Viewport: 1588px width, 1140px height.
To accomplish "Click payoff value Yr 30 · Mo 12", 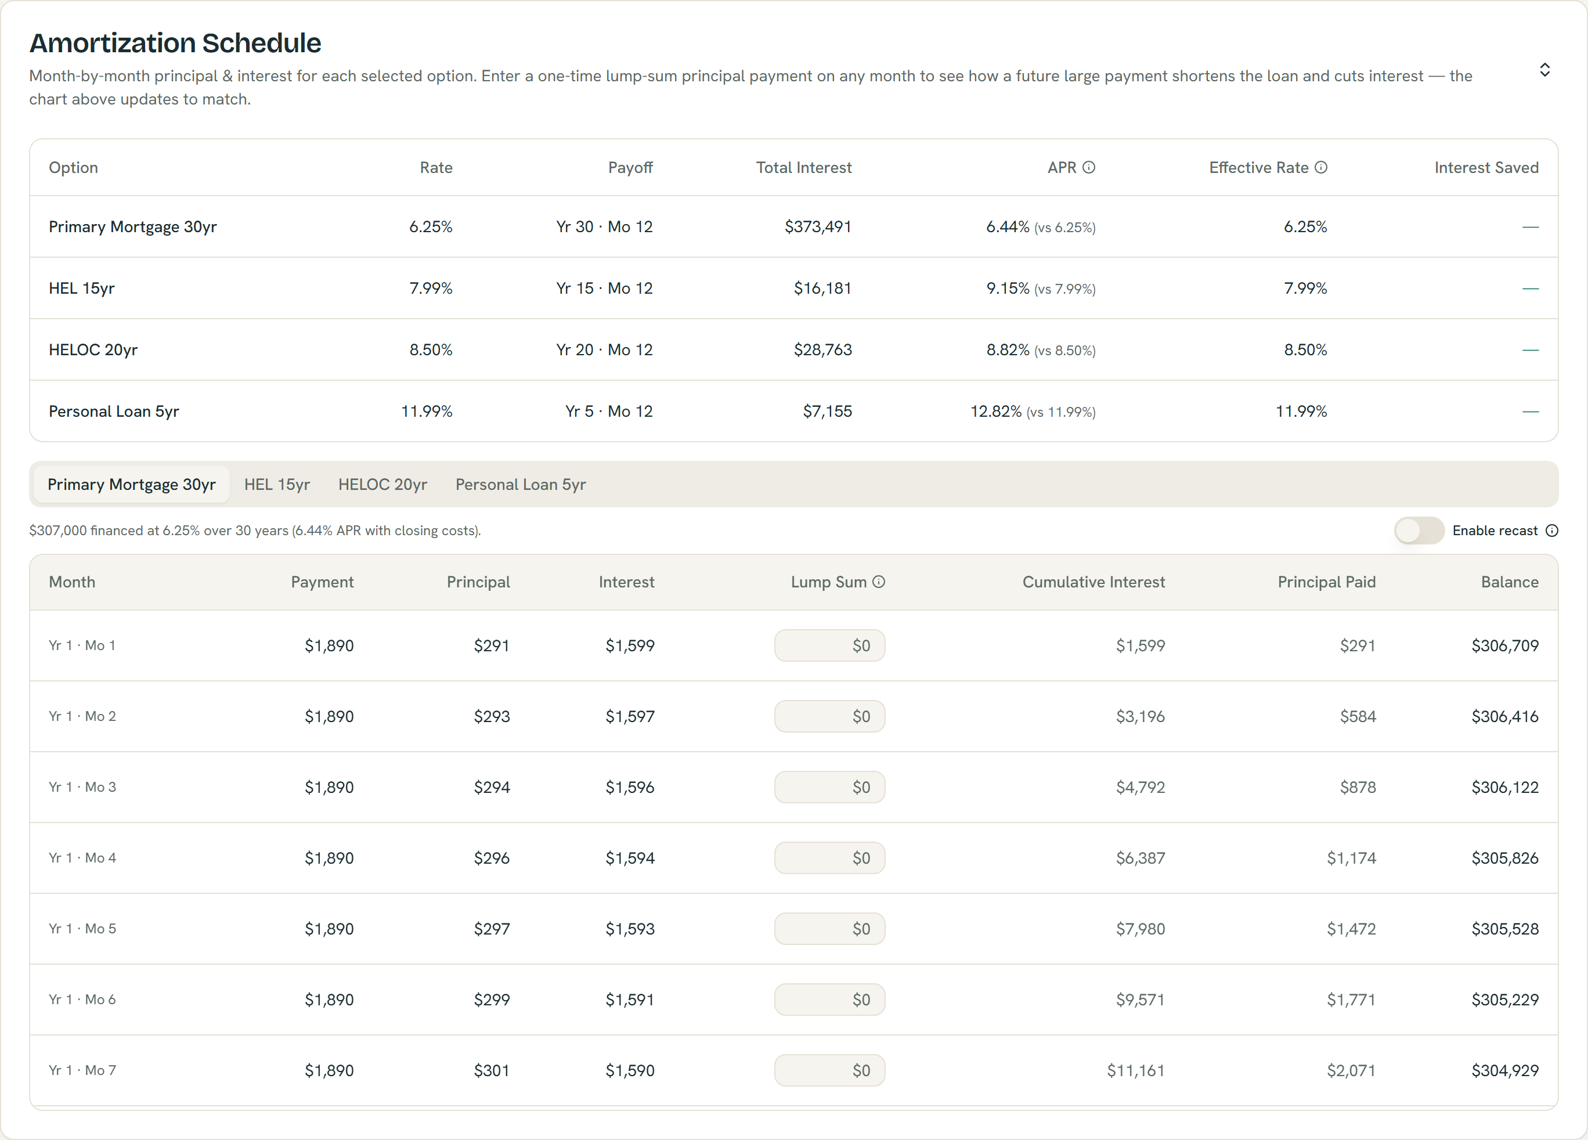I will (x=604, y=227).
